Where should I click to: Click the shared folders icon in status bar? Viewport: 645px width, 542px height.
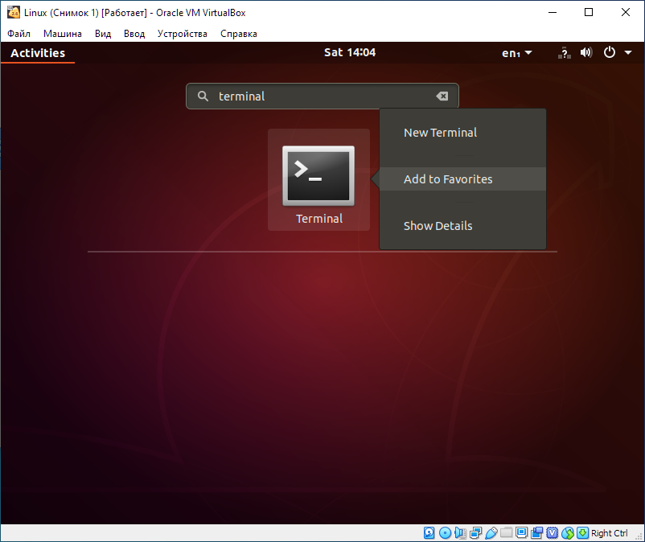click(x=506, y=533)
